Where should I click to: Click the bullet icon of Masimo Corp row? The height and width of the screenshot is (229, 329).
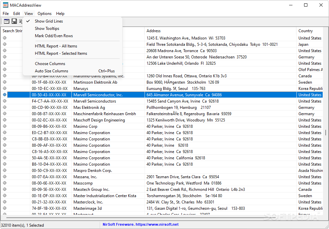click(5, 126)
